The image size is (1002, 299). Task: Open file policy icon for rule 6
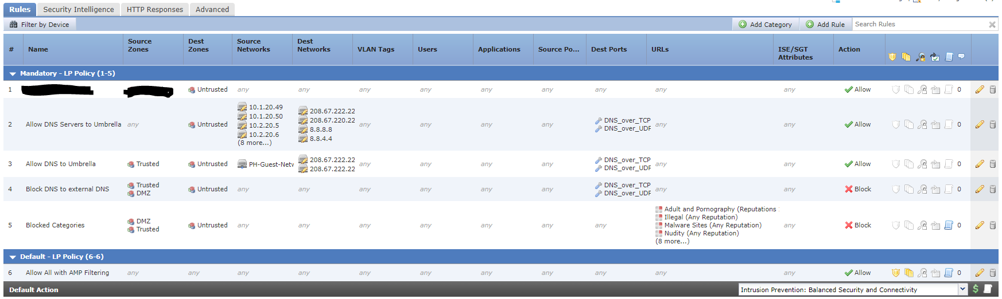click(908, 273)
